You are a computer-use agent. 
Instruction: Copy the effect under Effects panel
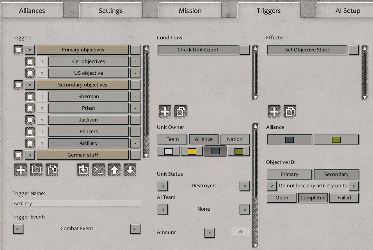click(290, 112)
